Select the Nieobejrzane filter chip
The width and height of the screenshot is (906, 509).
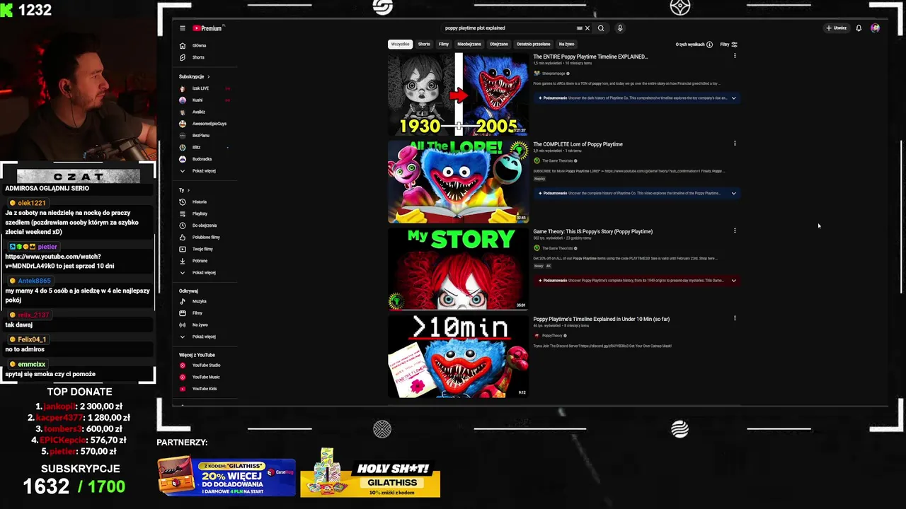469,45
